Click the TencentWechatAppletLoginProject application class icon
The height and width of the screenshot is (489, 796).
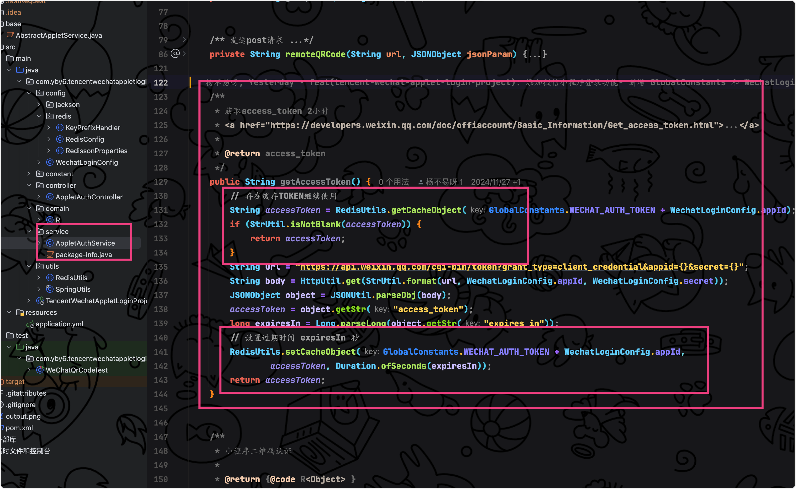40,301
